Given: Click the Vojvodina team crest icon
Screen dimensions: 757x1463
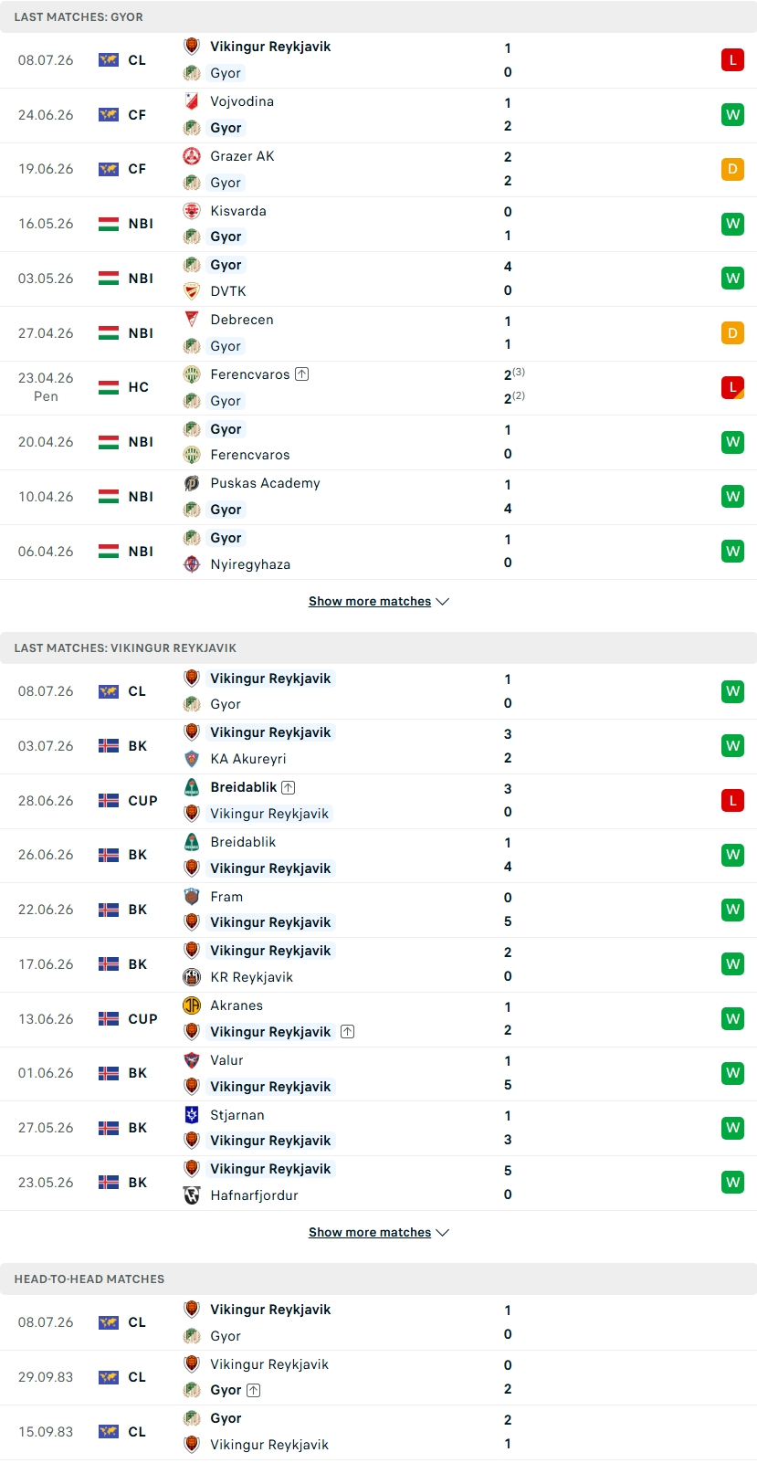Looking at the screenshot, I should [x=192, y=101].
